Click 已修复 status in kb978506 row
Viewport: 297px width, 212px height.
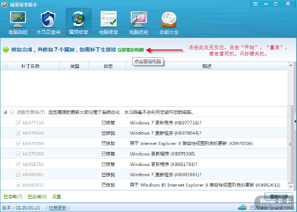[108, 143]
